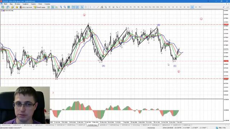Open the Окно menu

click(40, 4)
